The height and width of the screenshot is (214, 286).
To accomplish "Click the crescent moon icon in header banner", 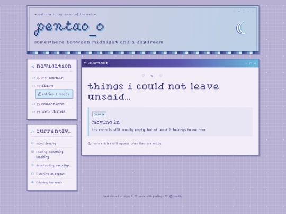I will 241,28.
